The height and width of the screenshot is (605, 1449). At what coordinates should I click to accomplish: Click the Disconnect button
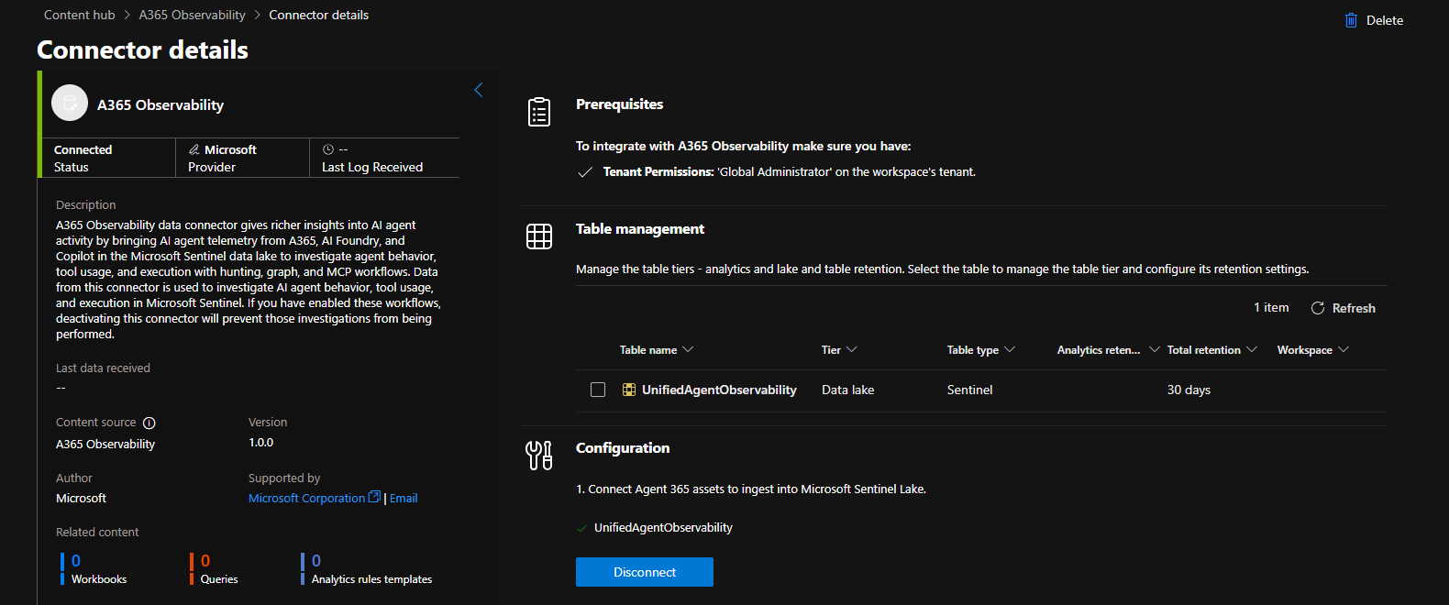point(645,572)
